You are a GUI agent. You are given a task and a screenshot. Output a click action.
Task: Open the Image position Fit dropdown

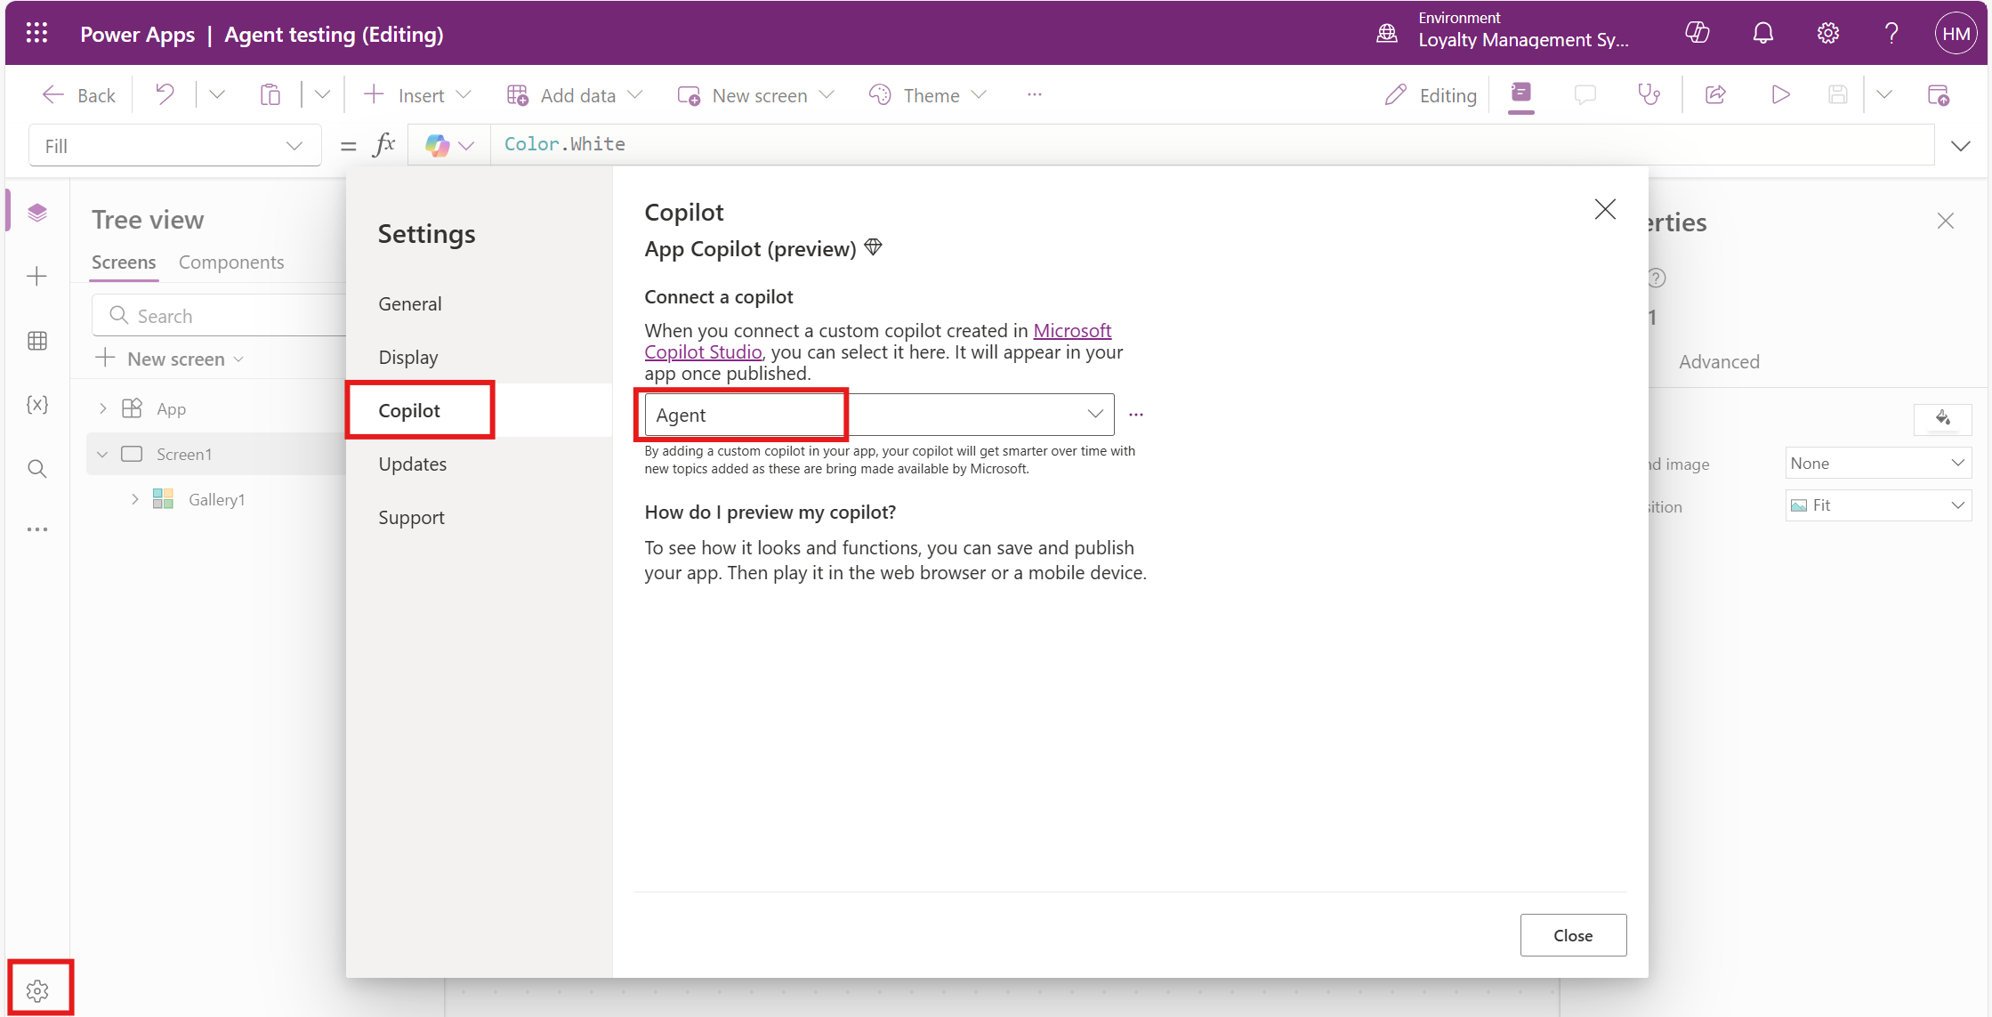coord(1877,505)
